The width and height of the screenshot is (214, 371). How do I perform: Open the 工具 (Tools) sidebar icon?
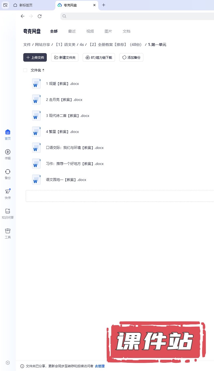click(8, 231)
